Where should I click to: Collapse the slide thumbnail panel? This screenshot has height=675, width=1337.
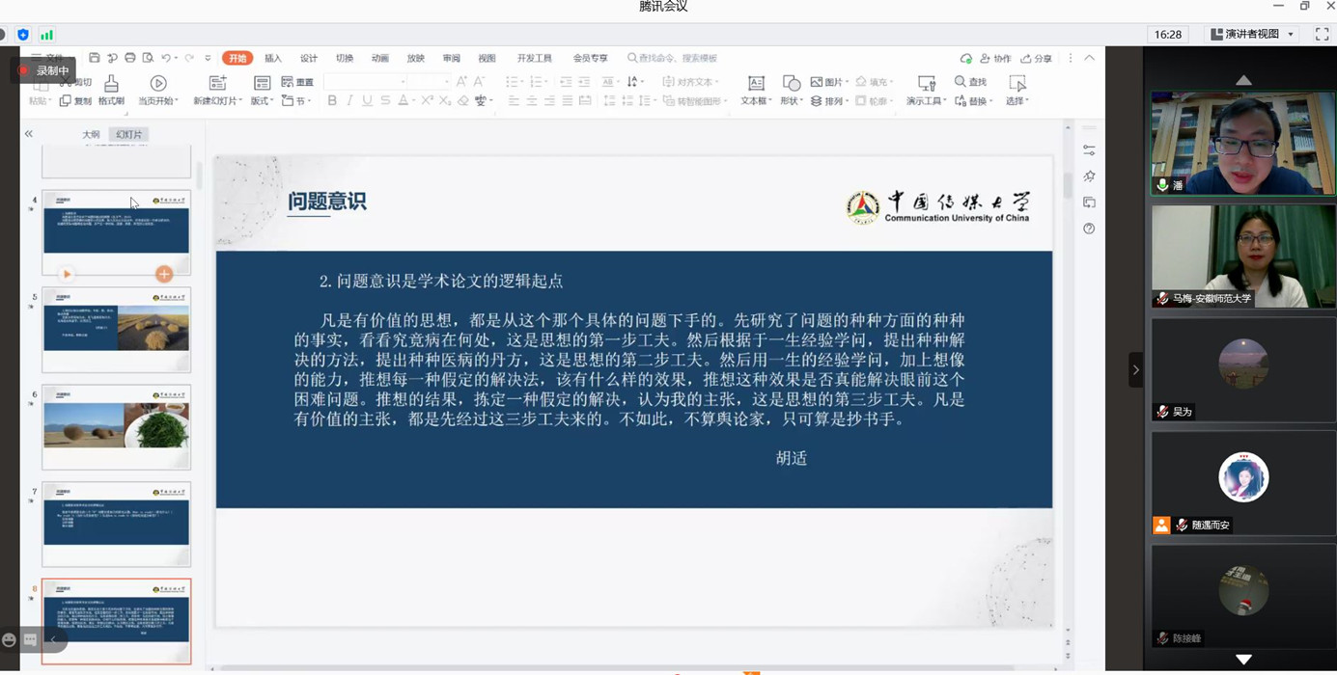(x=29, y=134)
